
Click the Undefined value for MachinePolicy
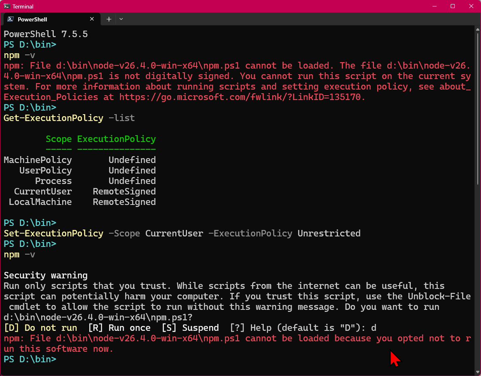click(132, 160)
